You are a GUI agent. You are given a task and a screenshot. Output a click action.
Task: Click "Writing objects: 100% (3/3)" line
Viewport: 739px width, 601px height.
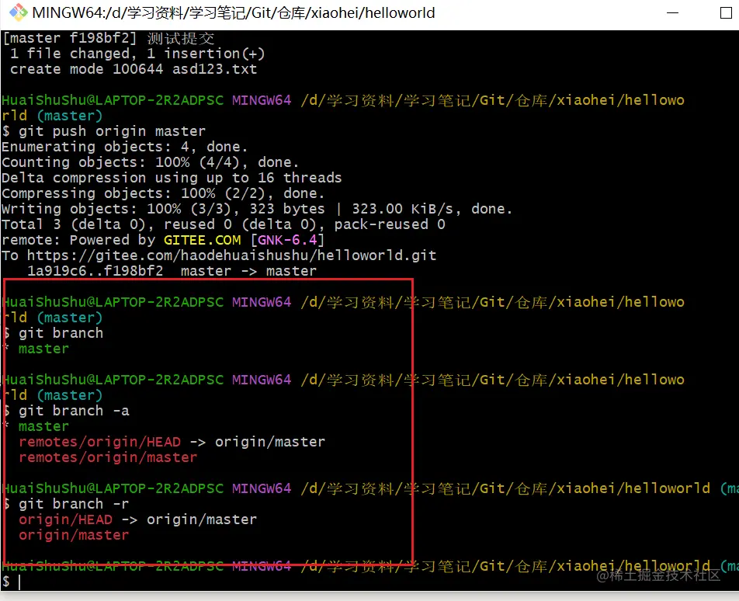(x=257, y=209)
